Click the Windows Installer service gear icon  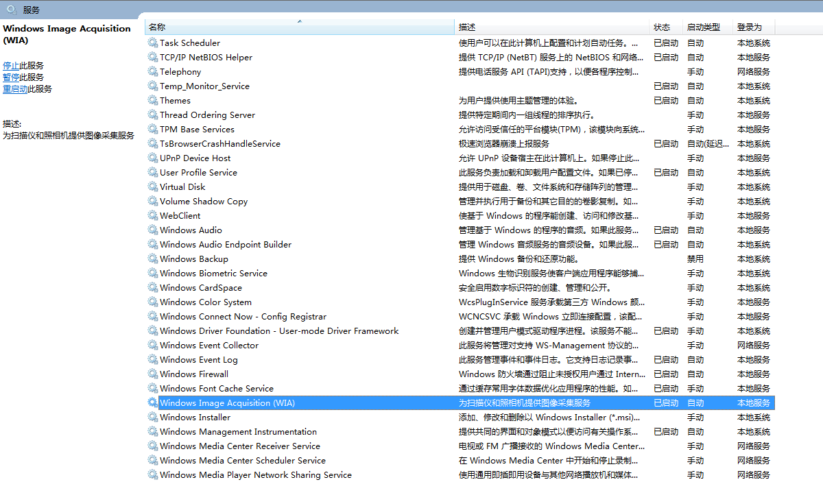152,417
